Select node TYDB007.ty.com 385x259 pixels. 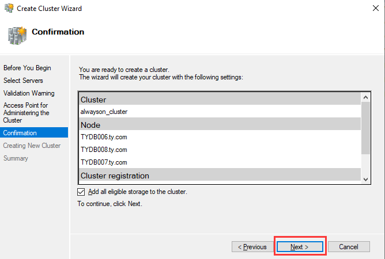pos(104,162)
